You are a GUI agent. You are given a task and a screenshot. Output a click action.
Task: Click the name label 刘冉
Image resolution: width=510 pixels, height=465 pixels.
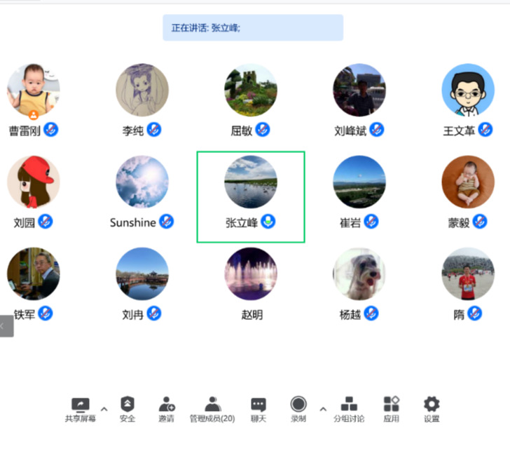[x=132, y=314]
